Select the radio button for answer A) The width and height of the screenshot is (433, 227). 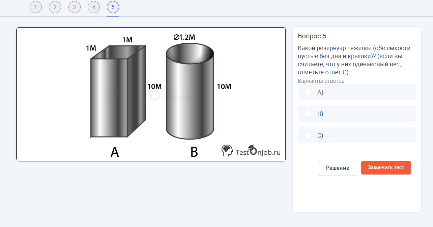pos(308,92)
